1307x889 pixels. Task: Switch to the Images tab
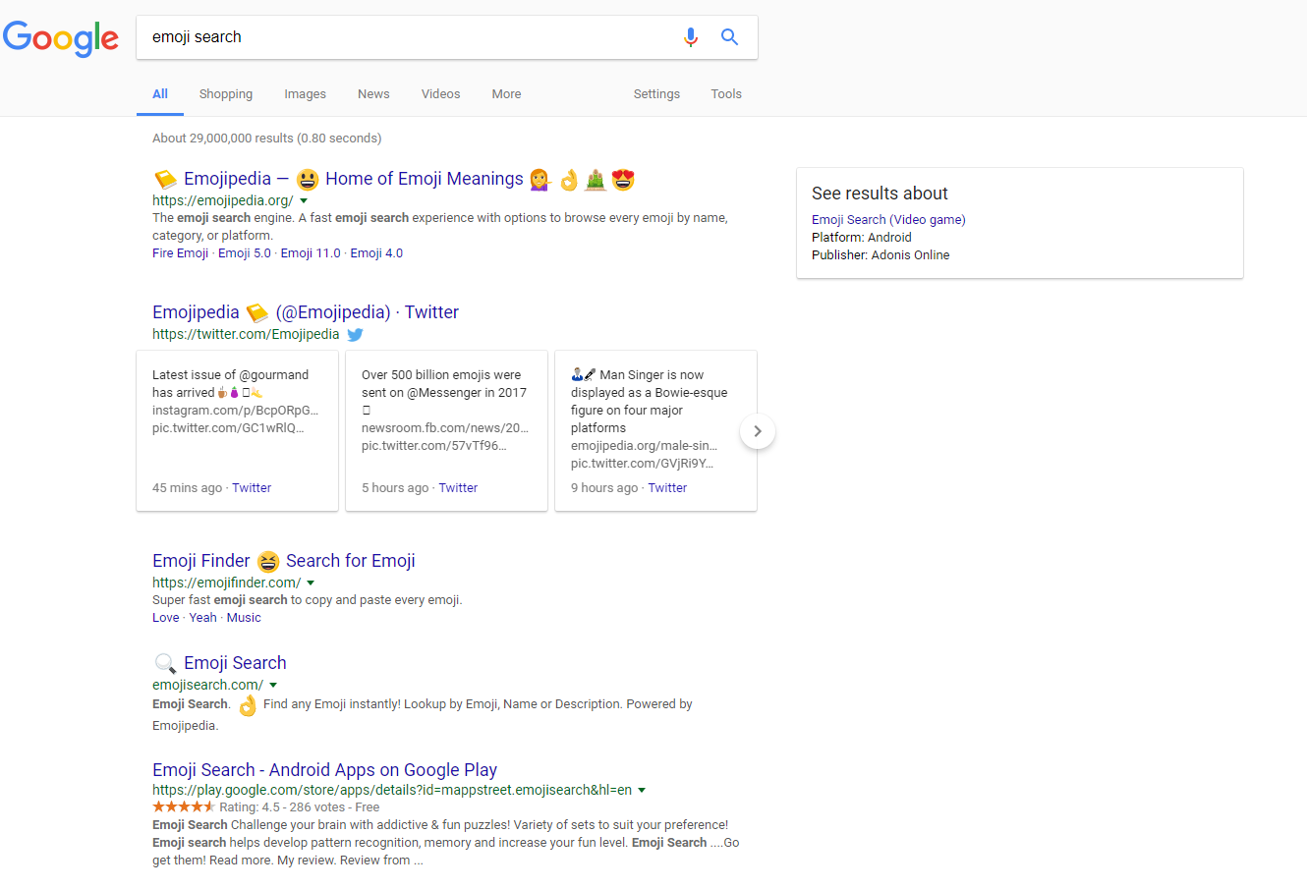(305, 94)
